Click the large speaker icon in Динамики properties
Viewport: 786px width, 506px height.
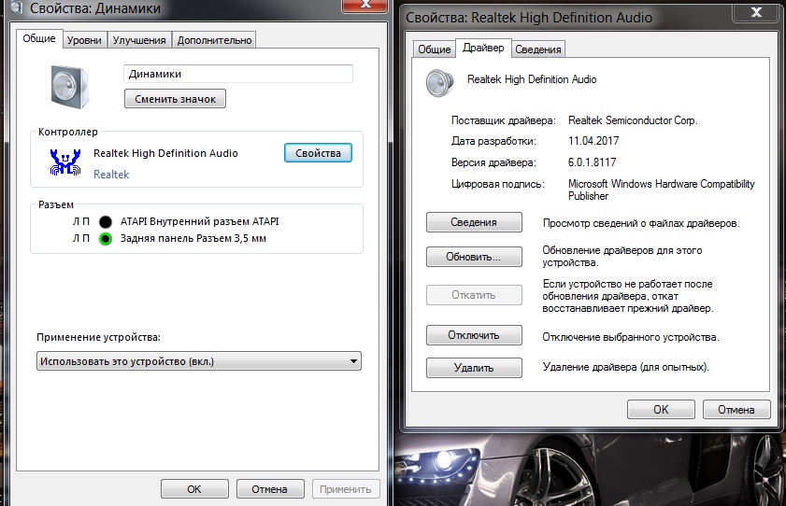click(x=70, y=87)
